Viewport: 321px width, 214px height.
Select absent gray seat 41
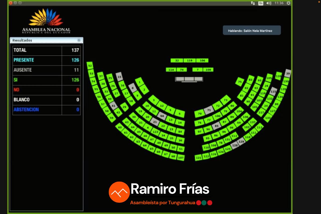point(113,106)
